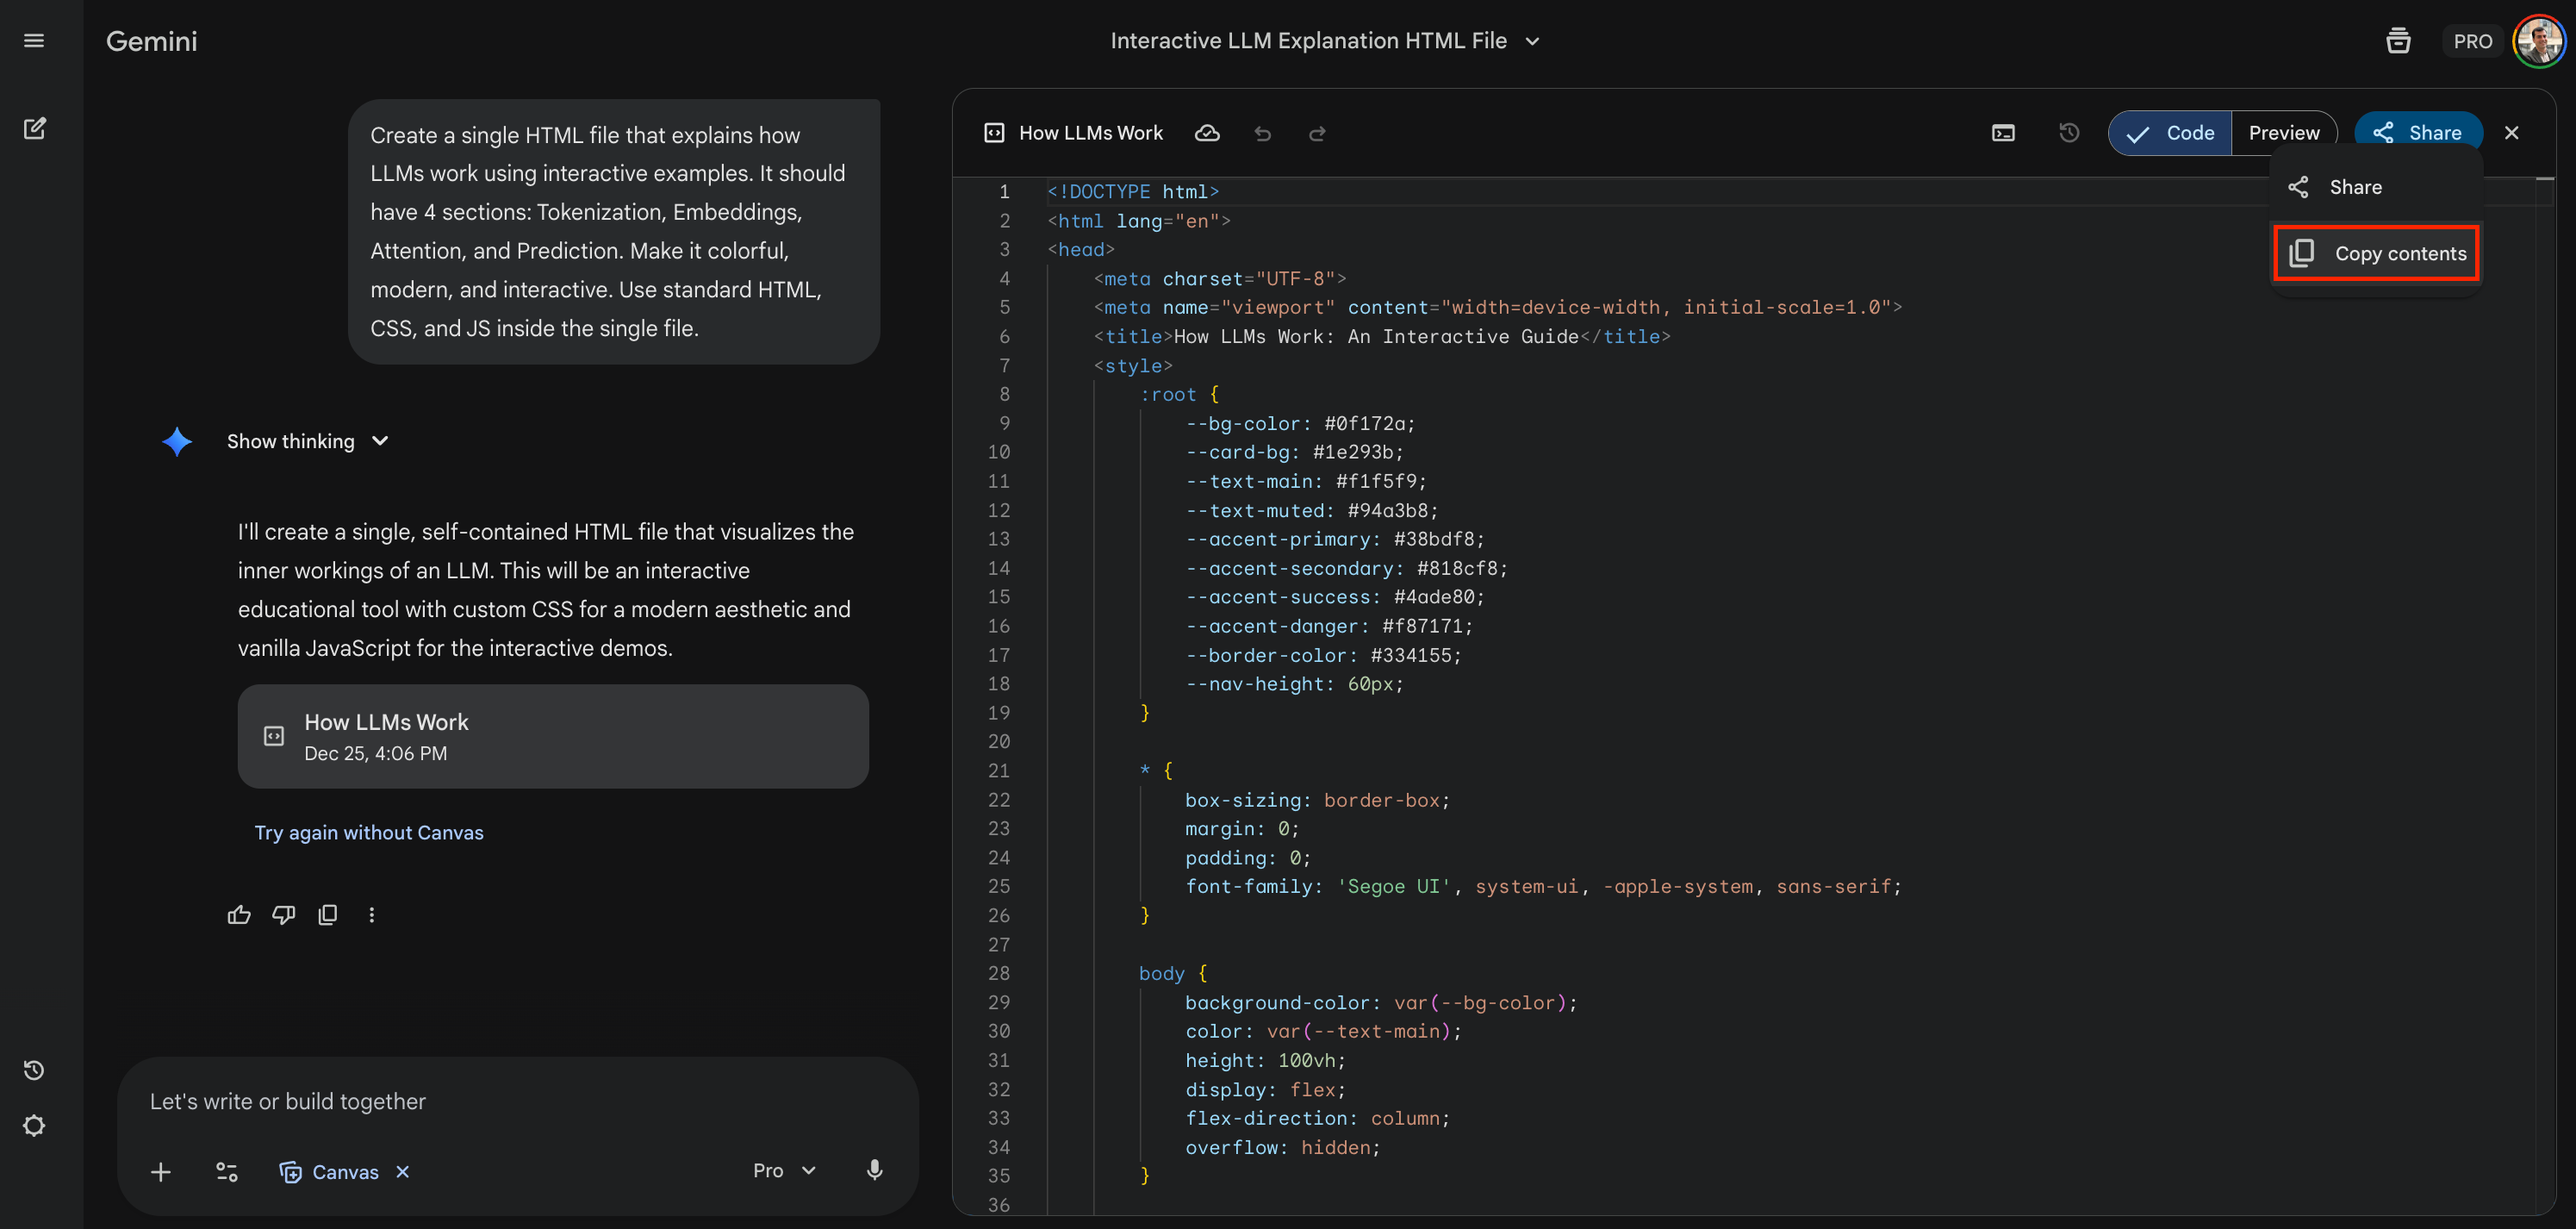Screen dimensions: 2576x1229
Task: Open the console panel icon
Action: 2003,133
